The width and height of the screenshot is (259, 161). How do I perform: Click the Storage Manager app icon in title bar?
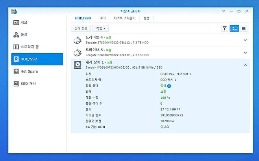(15, 11)
